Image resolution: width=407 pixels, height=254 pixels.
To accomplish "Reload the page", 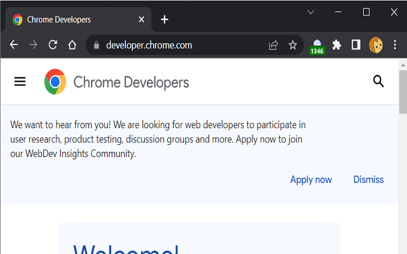I will (53, 45).
